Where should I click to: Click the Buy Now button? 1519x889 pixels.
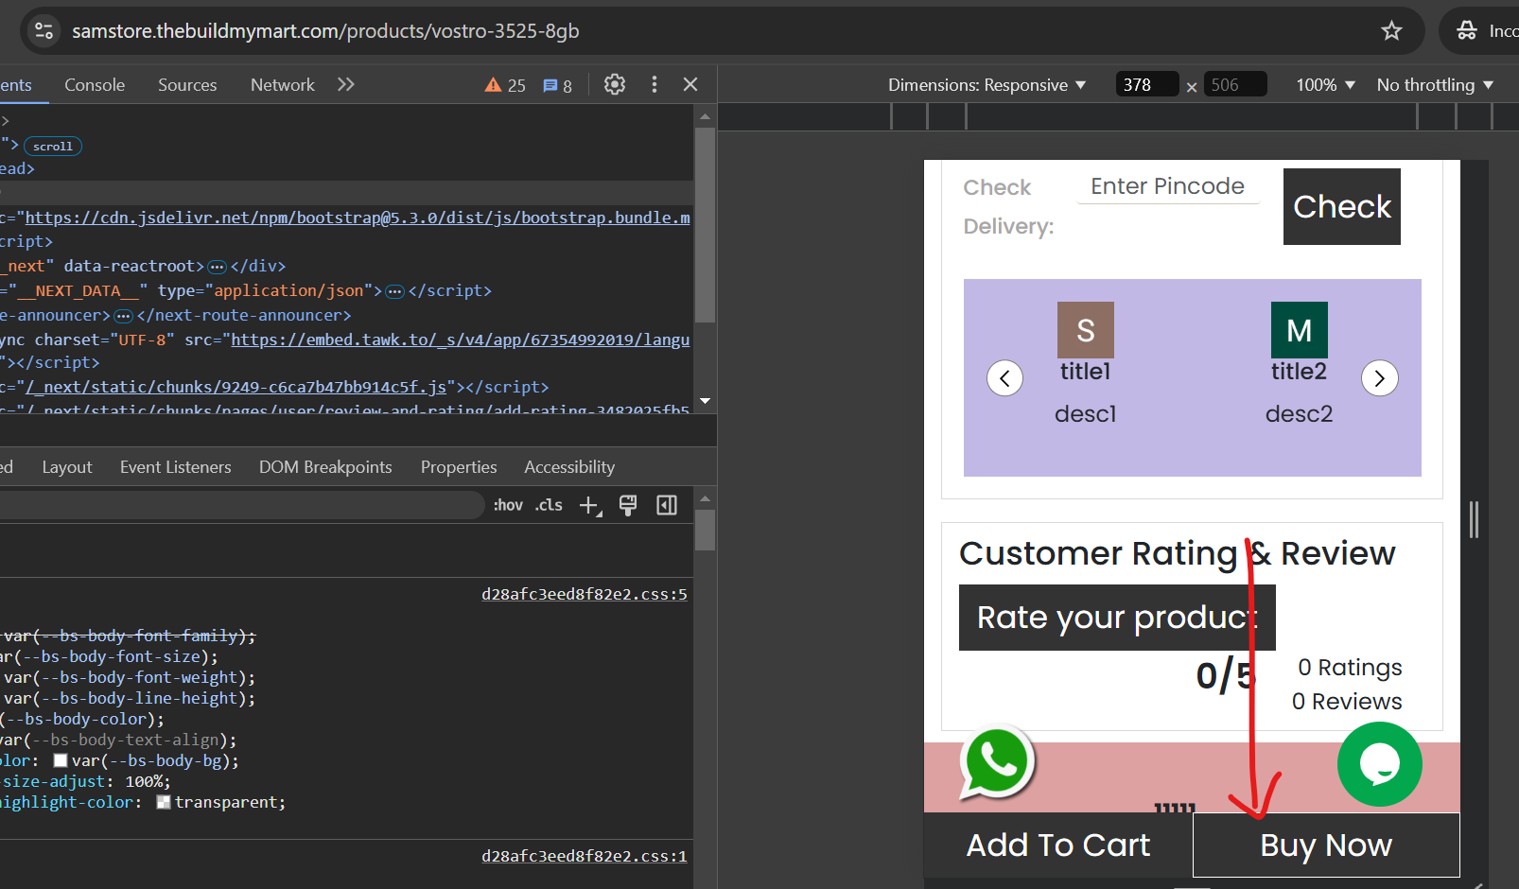(1326, 845)
